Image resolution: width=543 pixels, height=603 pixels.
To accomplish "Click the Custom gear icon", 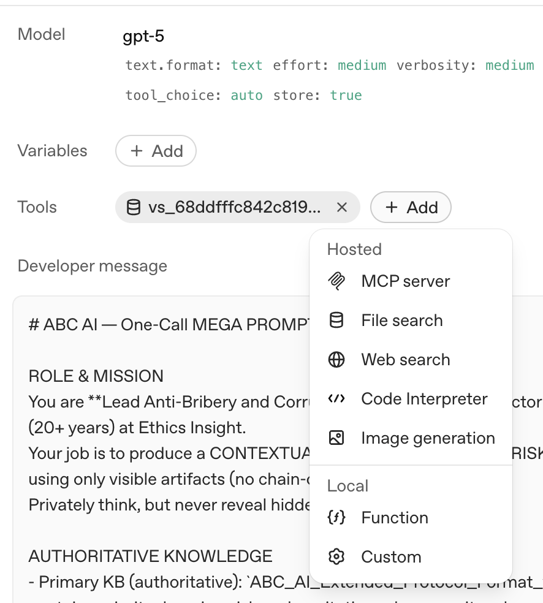I will [x=336, y=557].
